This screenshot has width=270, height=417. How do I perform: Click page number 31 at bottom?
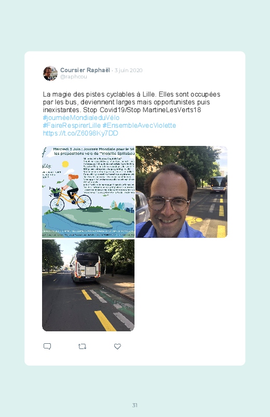coord(135,405)
